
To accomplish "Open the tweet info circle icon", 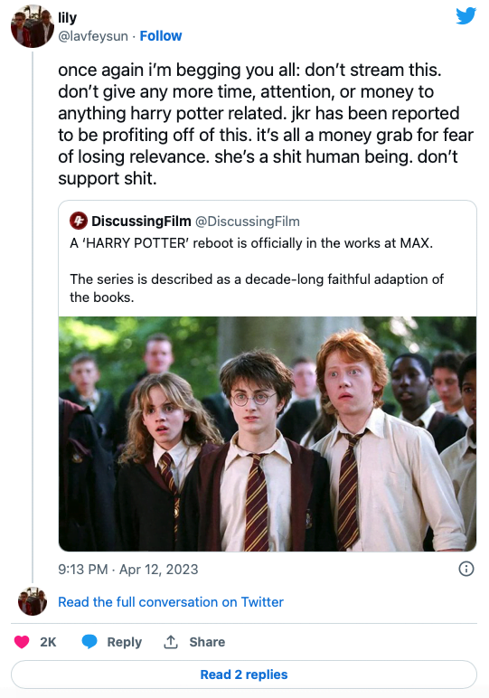I will tap(465, 569).
